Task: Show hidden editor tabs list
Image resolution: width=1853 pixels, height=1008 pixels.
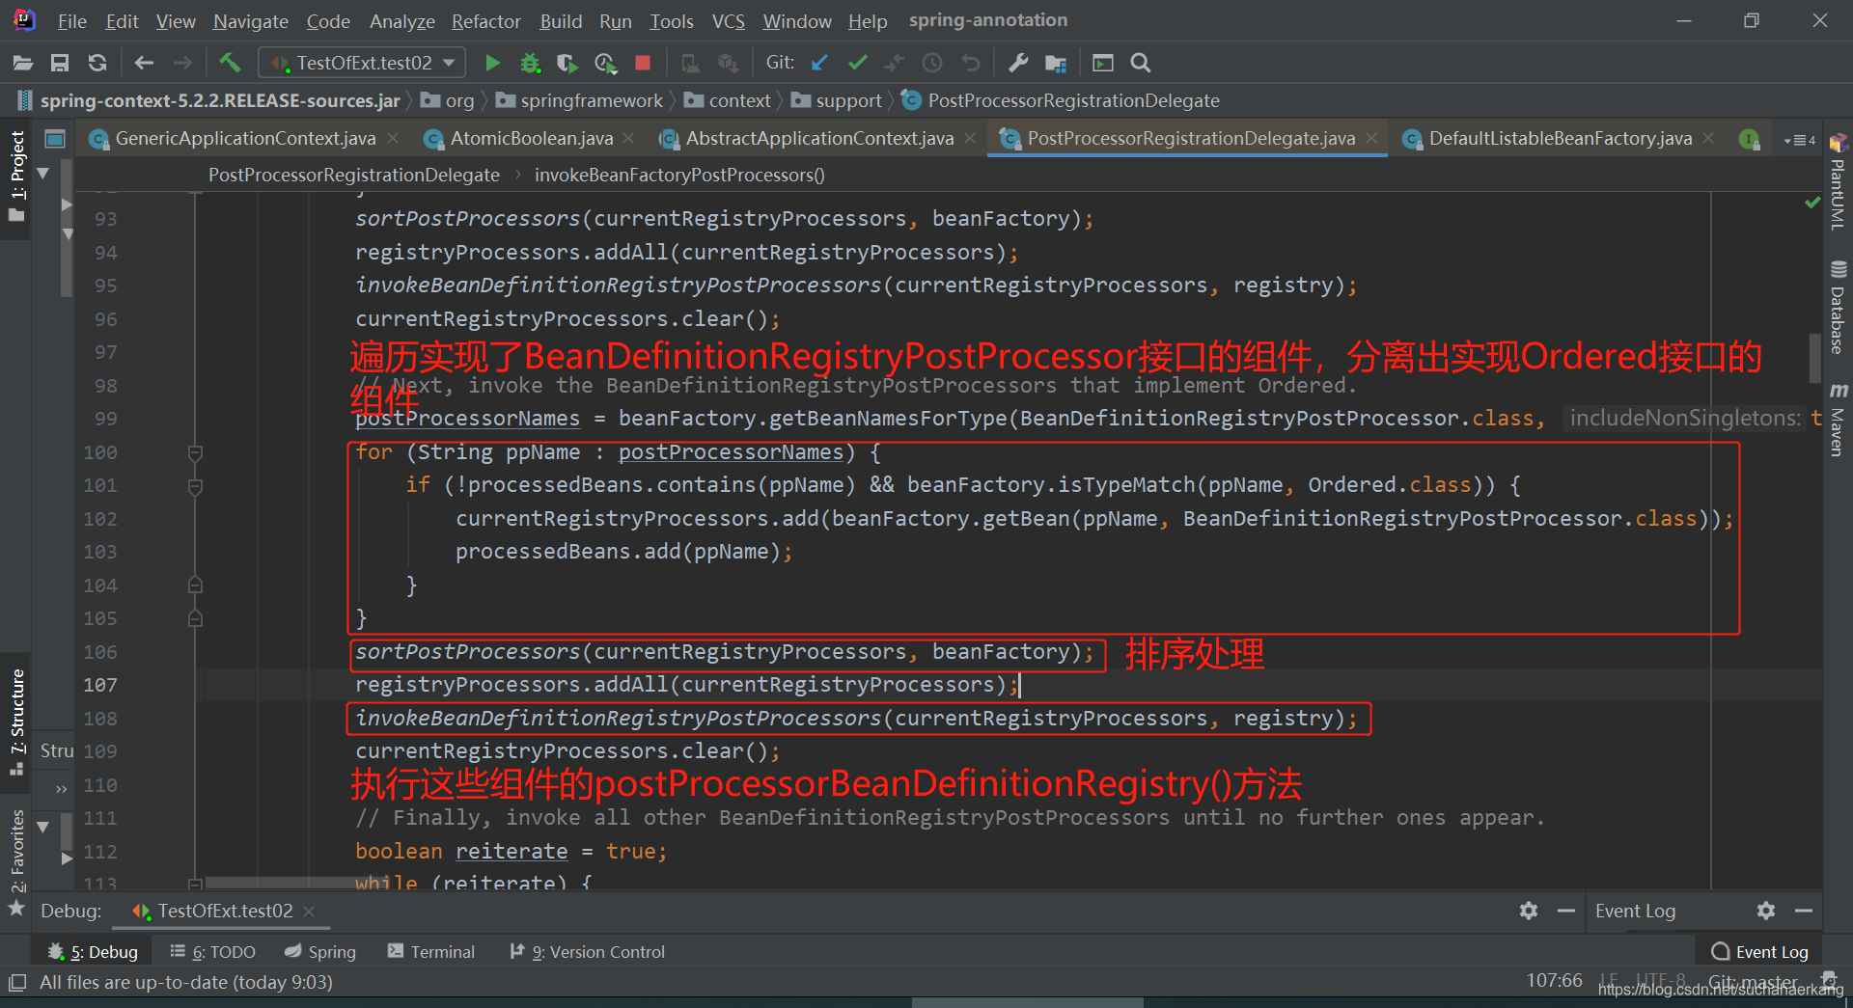Action: click(x=1800, y=140)
